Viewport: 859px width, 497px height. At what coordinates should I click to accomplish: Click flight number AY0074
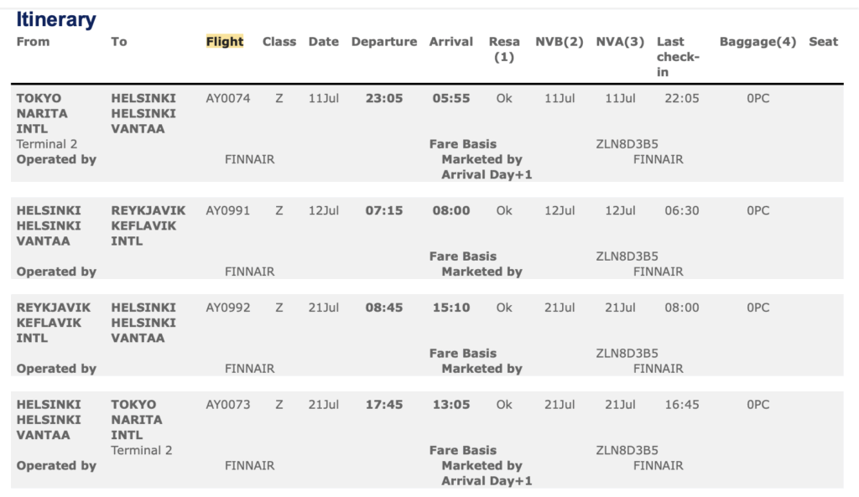click(x=228, y=99)
